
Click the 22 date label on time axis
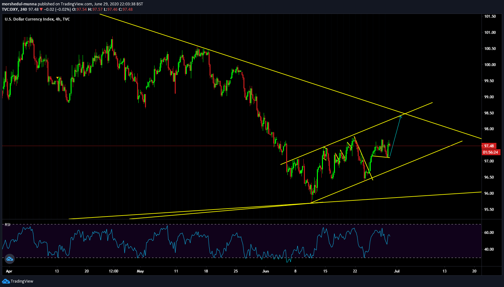[x=355, y=271]
